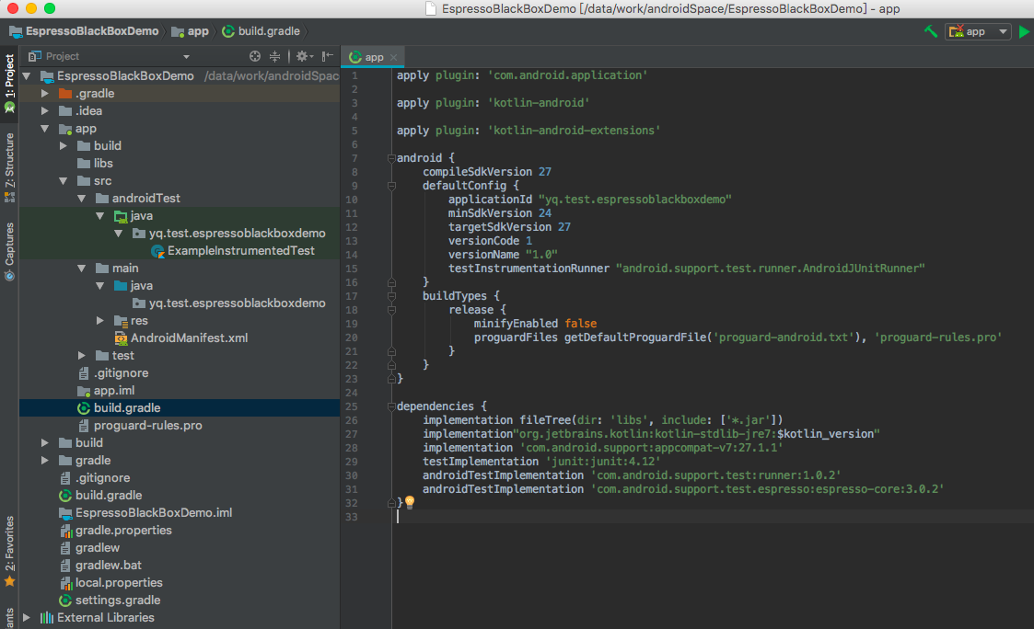Select gradle.properties file
Image resolution: width=1034 pixels, height=629 pixels.
(122, 531)
